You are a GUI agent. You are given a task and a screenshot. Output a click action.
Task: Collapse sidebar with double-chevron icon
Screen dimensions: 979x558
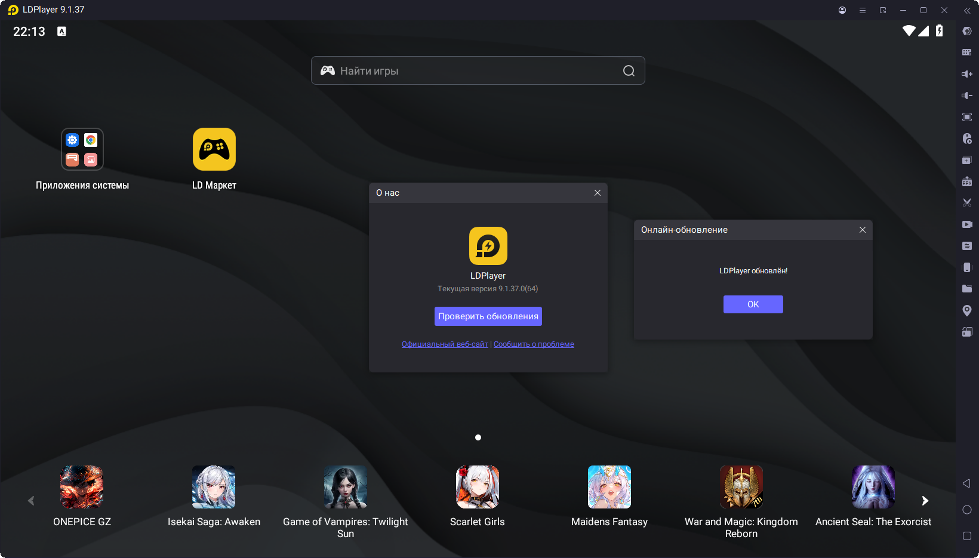[x=967, y=10]
